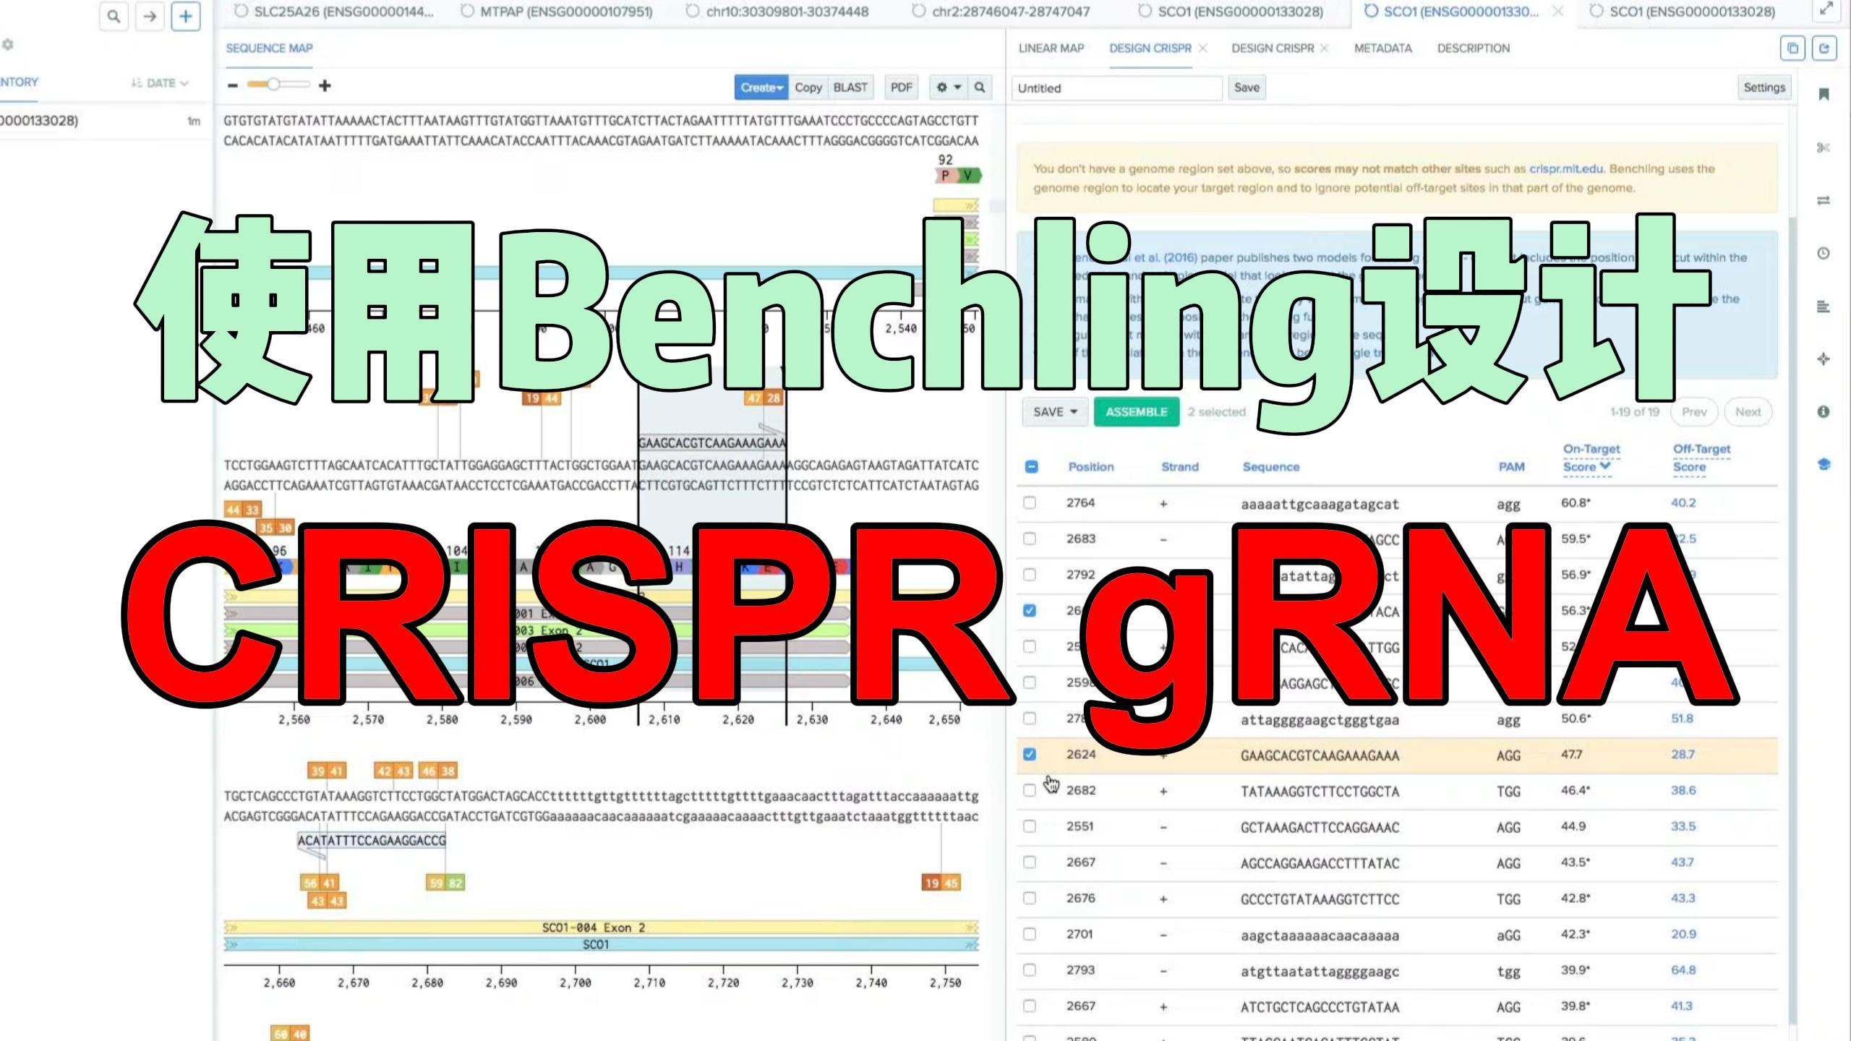
Task: Select the SEQUENCE MAP tab
Action: tap(269, 48)
